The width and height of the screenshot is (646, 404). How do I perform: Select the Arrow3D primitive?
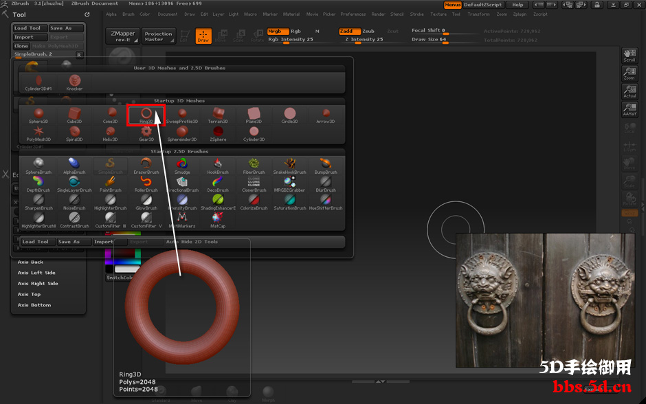(326, 115)
